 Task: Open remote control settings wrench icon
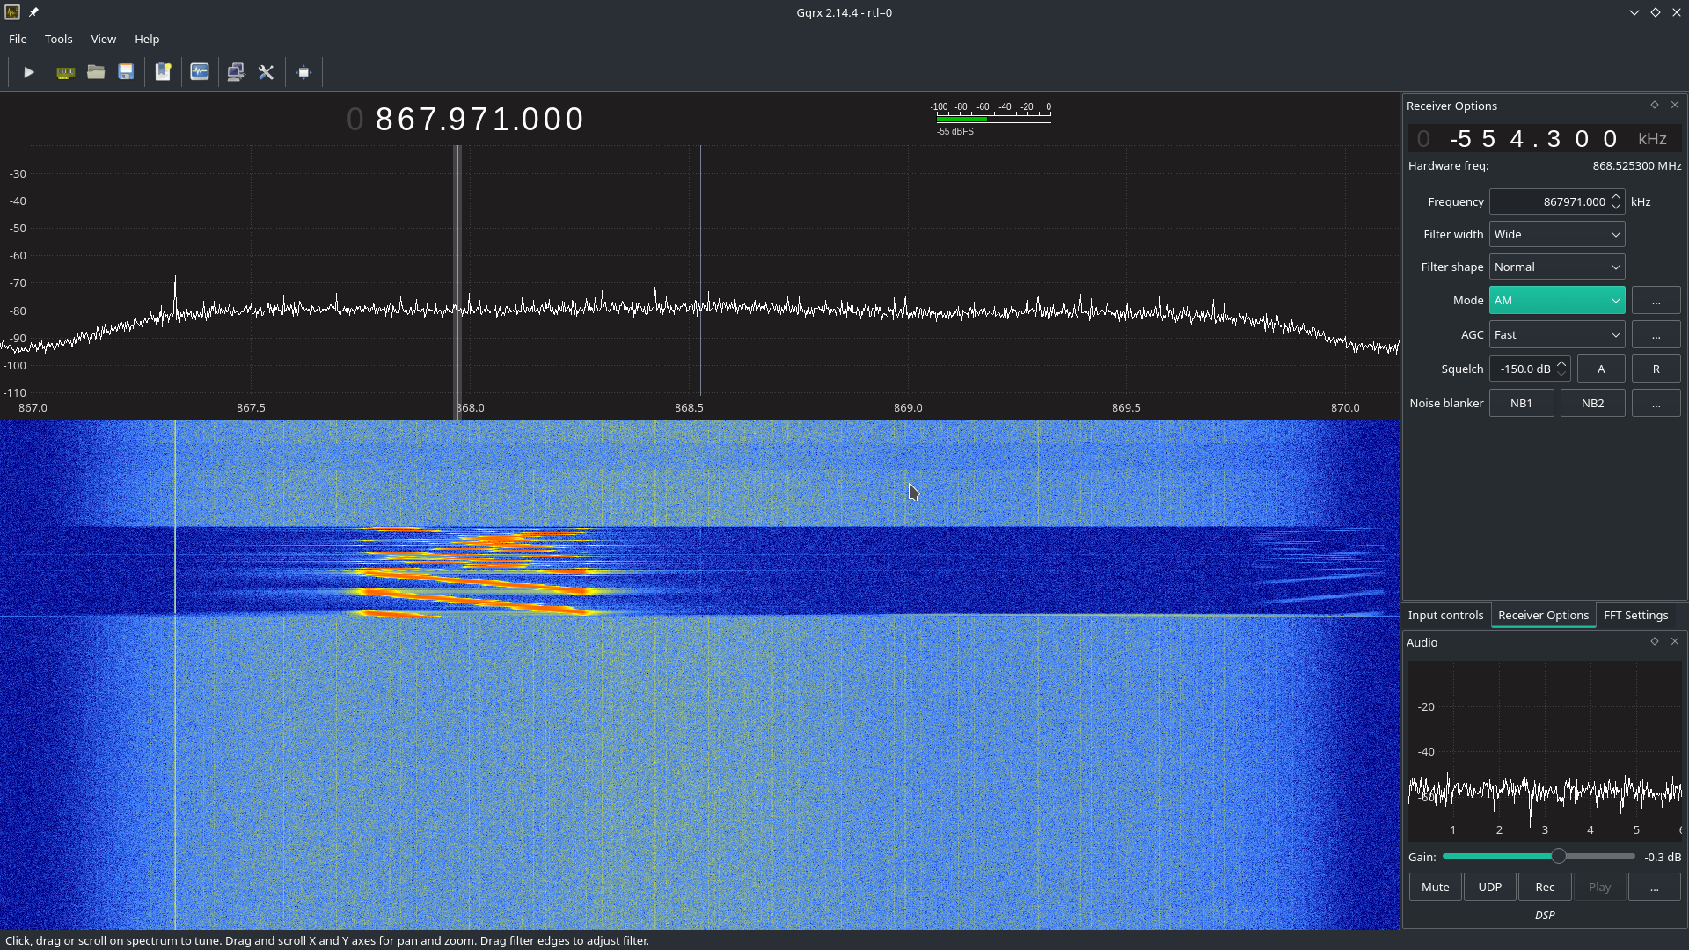267,72
